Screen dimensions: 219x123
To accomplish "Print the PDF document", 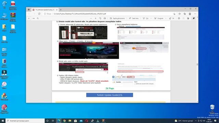I will [x=179, y=18].
